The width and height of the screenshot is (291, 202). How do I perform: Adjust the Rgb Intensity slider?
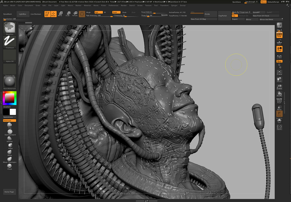pyautogui.click(x=99, y=16)
